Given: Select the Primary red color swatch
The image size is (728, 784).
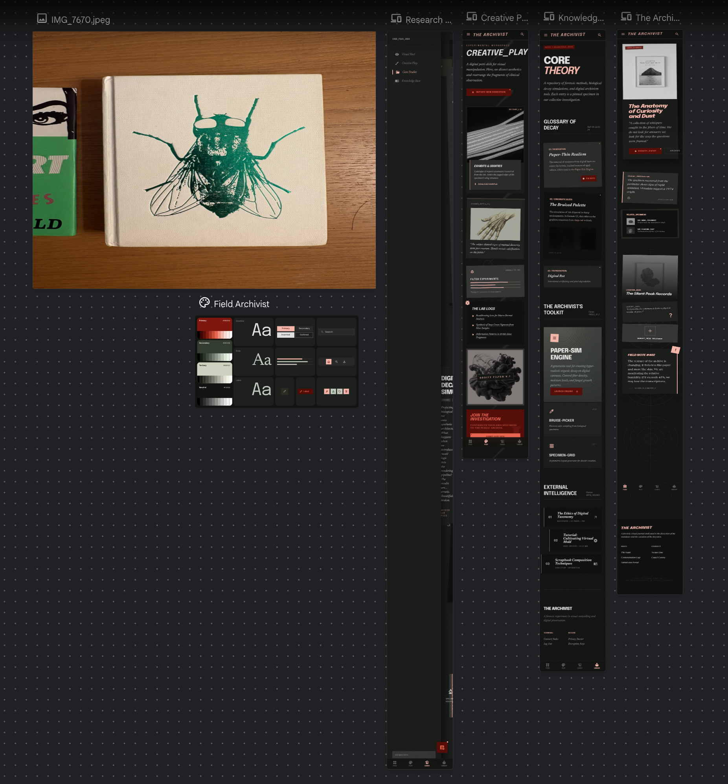Looking at the screenshot, I should tap(214, 328).
